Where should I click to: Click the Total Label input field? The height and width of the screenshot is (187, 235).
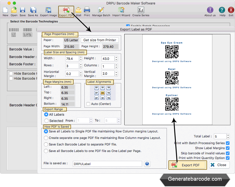point(220,136)
